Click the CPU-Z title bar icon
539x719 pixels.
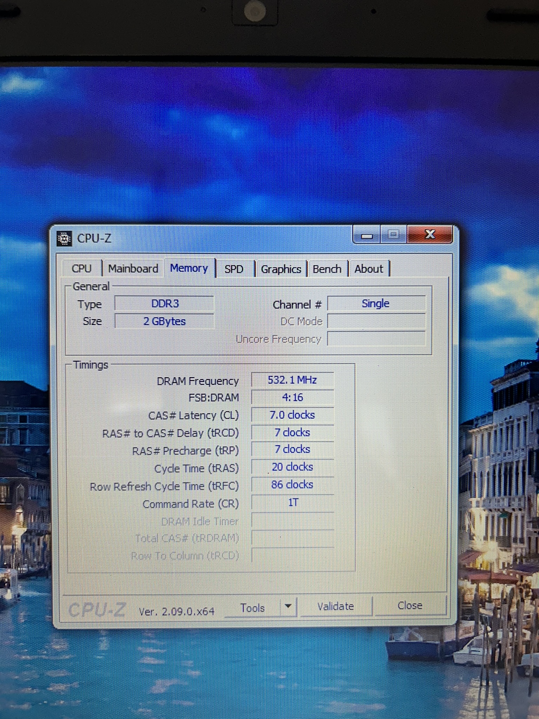coord(64,239)
